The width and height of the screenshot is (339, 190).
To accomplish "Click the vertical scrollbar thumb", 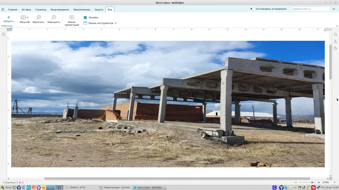I will coord(331,62).
